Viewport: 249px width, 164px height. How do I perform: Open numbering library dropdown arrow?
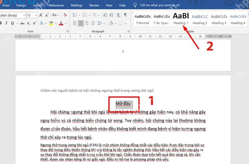click(89, 15)
